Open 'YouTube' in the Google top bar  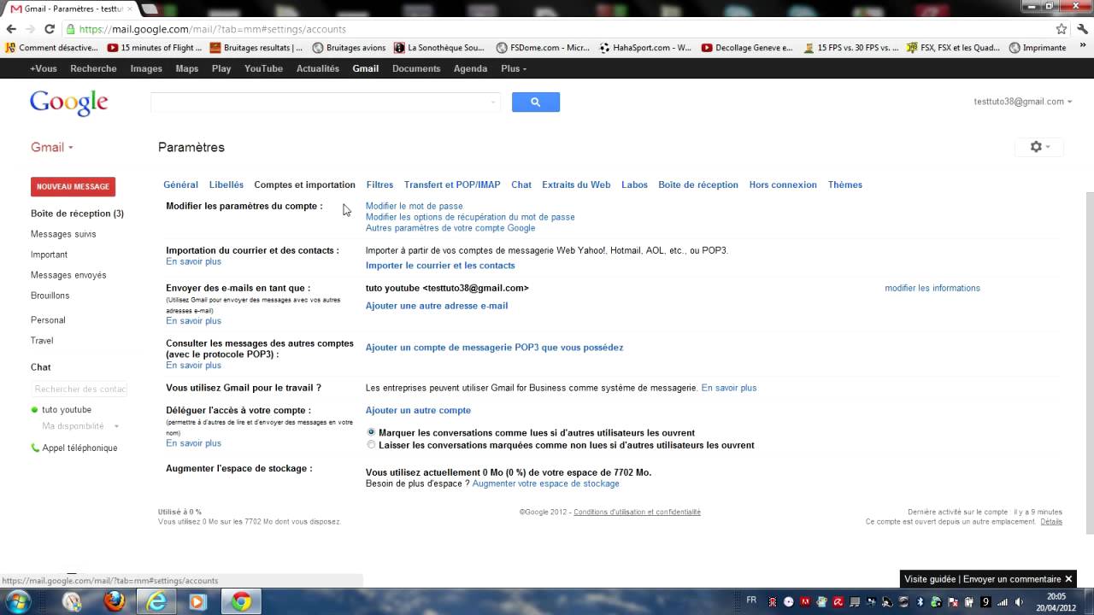click(x=263, y=68)
